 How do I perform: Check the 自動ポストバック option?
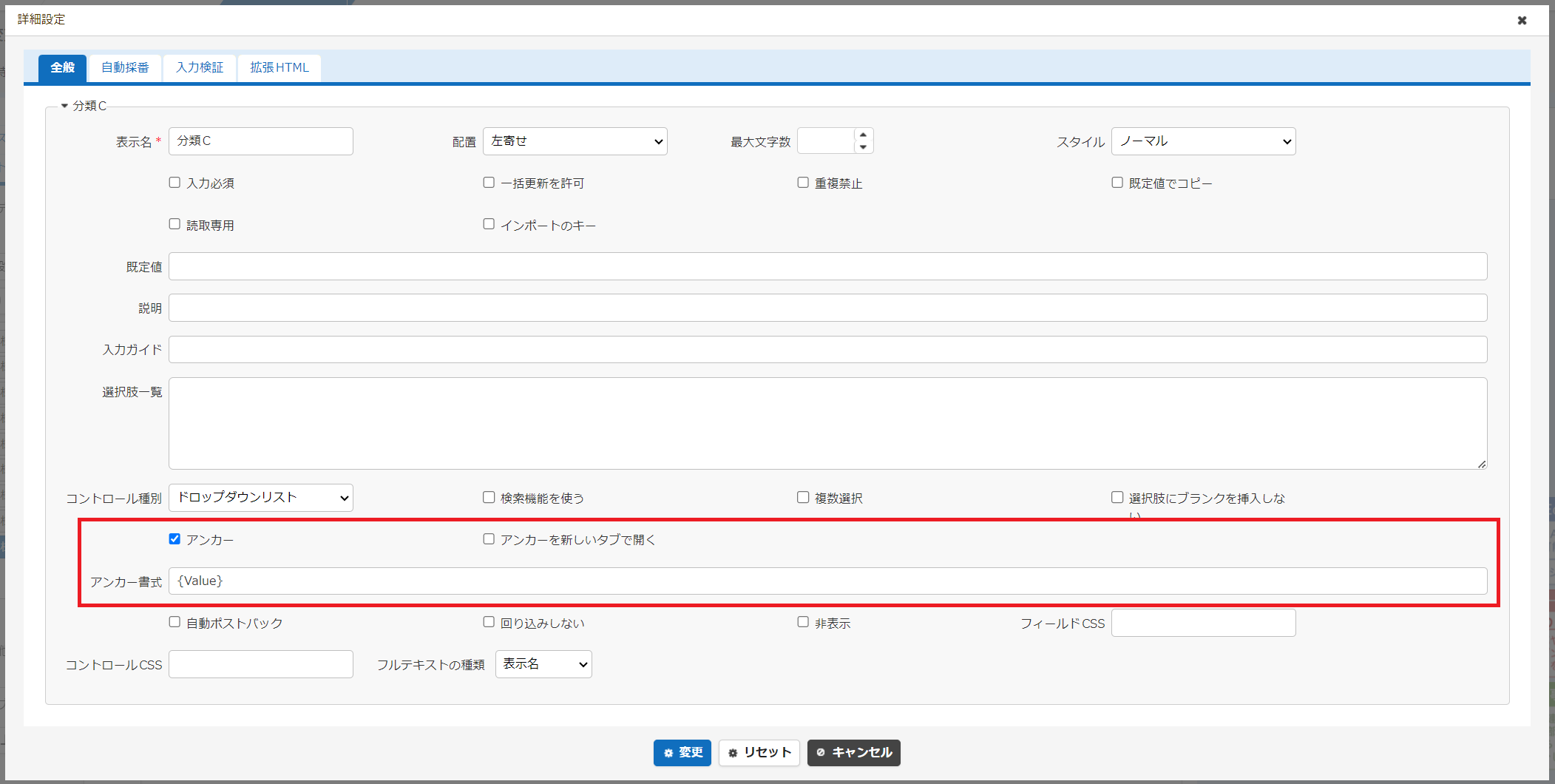click(x=175, y=621)
